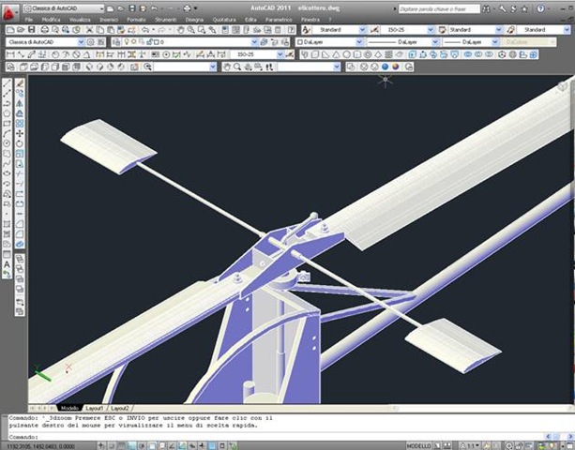Choose the Multiline Text tool

coord(8,264)
